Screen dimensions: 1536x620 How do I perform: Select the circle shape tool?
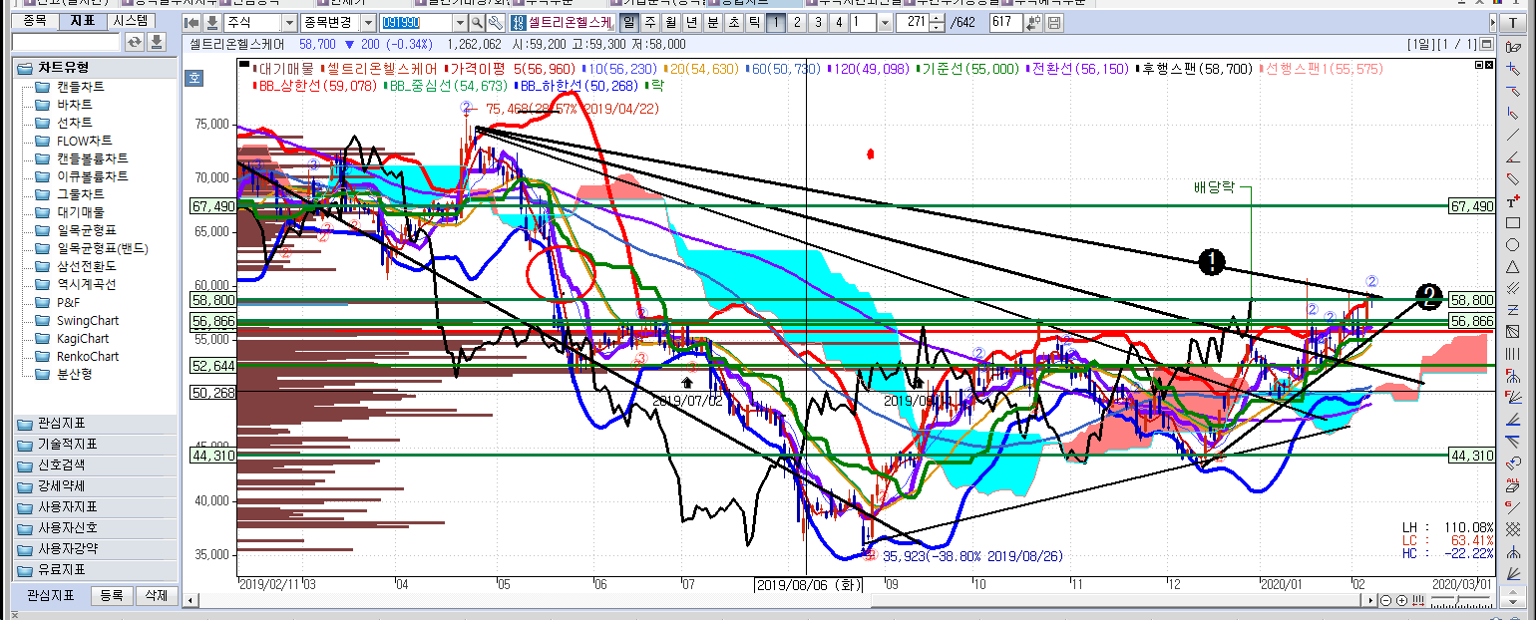(x=1514, y=244)
